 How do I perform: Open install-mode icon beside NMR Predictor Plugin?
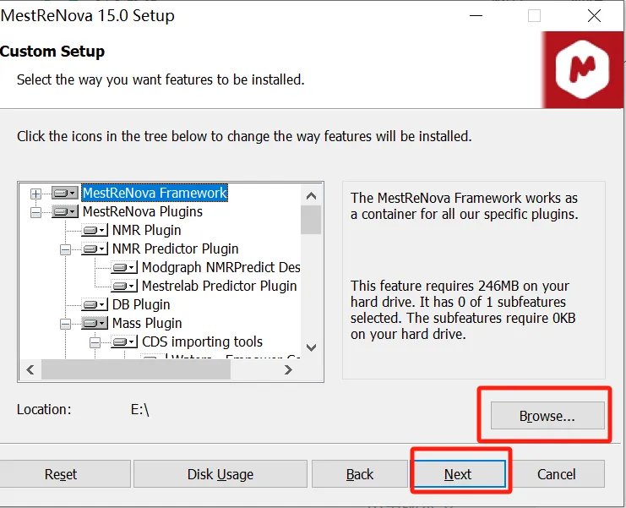95,249
